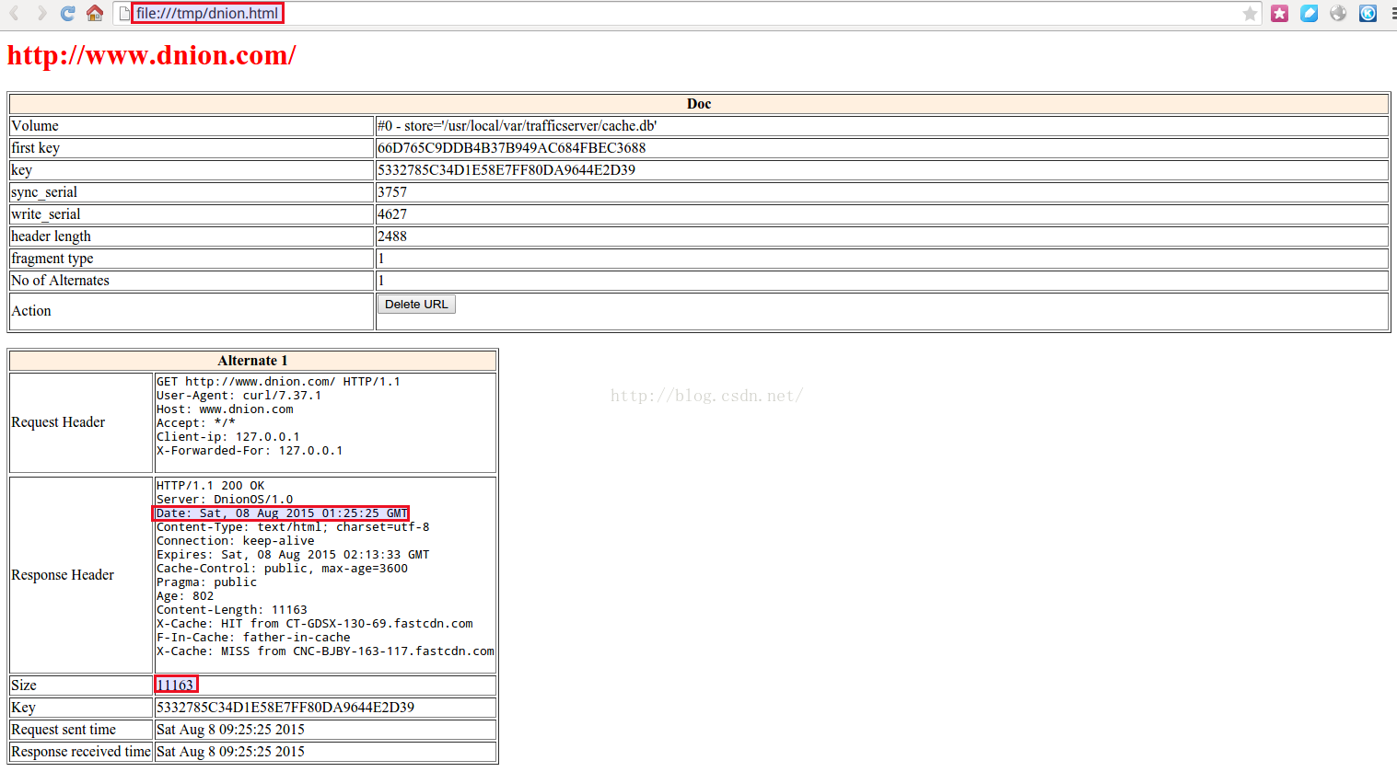Click the Delete URL button
This screenshot has width=1397, height=772.
click(x=416, y=305)
